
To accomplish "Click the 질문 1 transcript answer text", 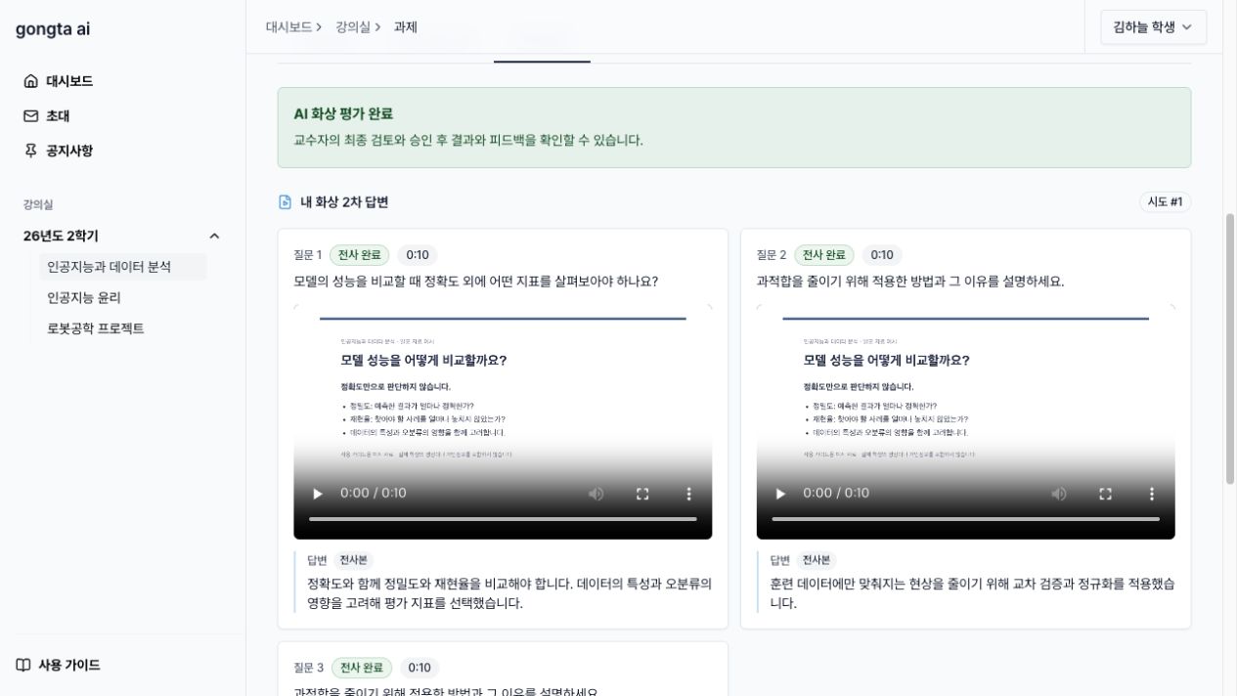I will [509, 593].
